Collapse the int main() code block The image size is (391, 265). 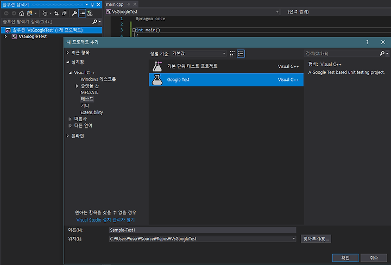(x=134, y=30)
